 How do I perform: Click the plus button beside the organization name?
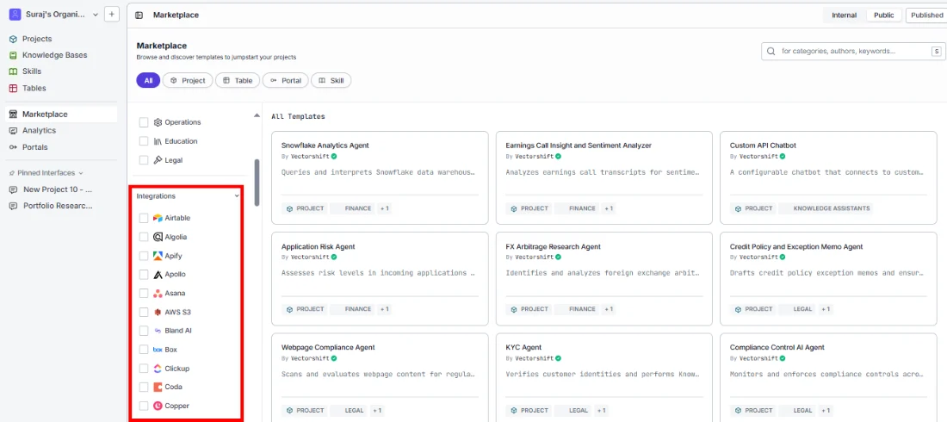112,15
